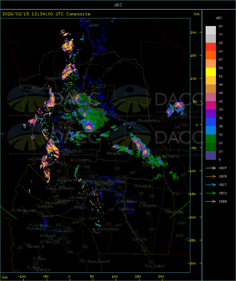The height and width of the screenshot is (281, 236).
Task: Click the 2026/02/15 12:34:00 UTC Composite timestamp
Action: pyautogui.click(x=46, y=14)
